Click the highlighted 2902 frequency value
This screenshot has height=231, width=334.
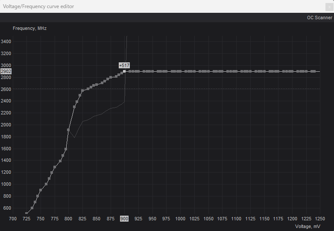click(x=6, y=71)
